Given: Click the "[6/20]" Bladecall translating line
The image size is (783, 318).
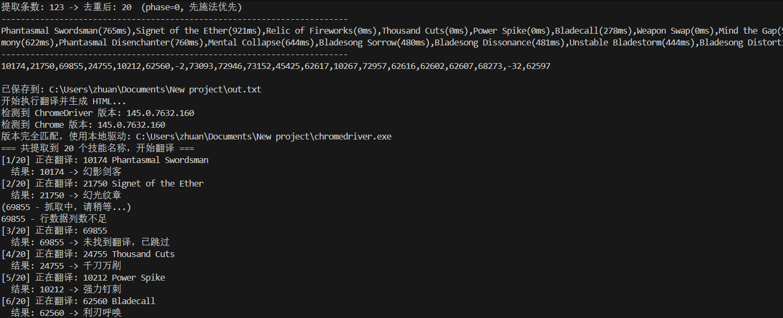Looking at the screenshot, I should (x=78, y=301).
